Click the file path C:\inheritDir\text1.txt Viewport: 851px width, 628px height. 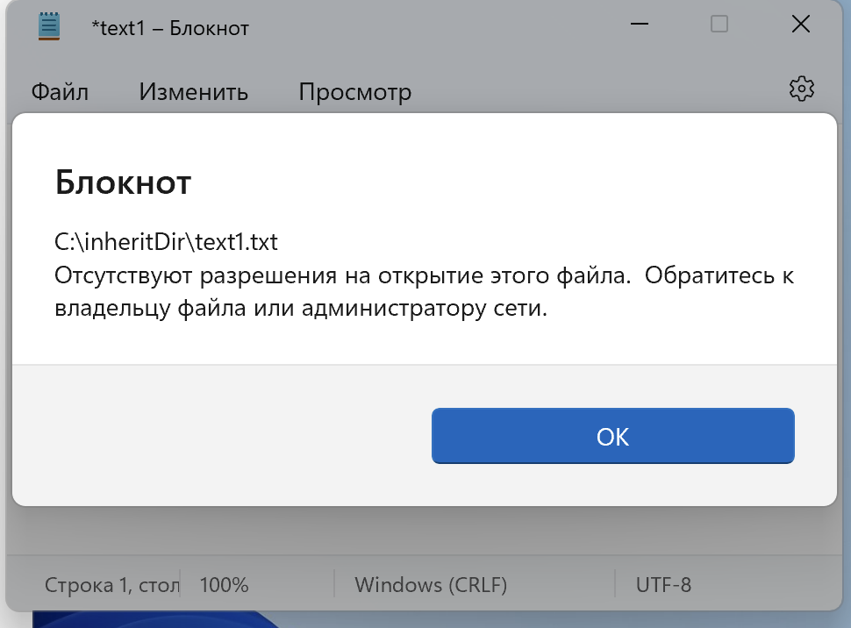166,241
